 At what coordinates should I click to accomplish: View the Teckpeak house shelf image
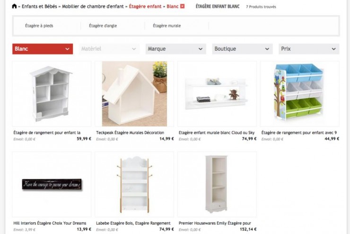[134, 94]
